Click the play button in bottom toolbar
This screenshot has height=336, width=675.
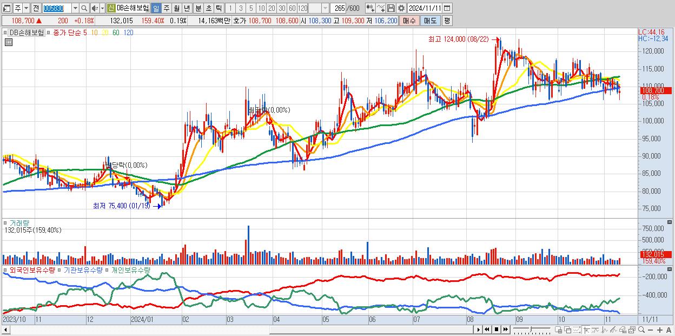pos(479,330)
